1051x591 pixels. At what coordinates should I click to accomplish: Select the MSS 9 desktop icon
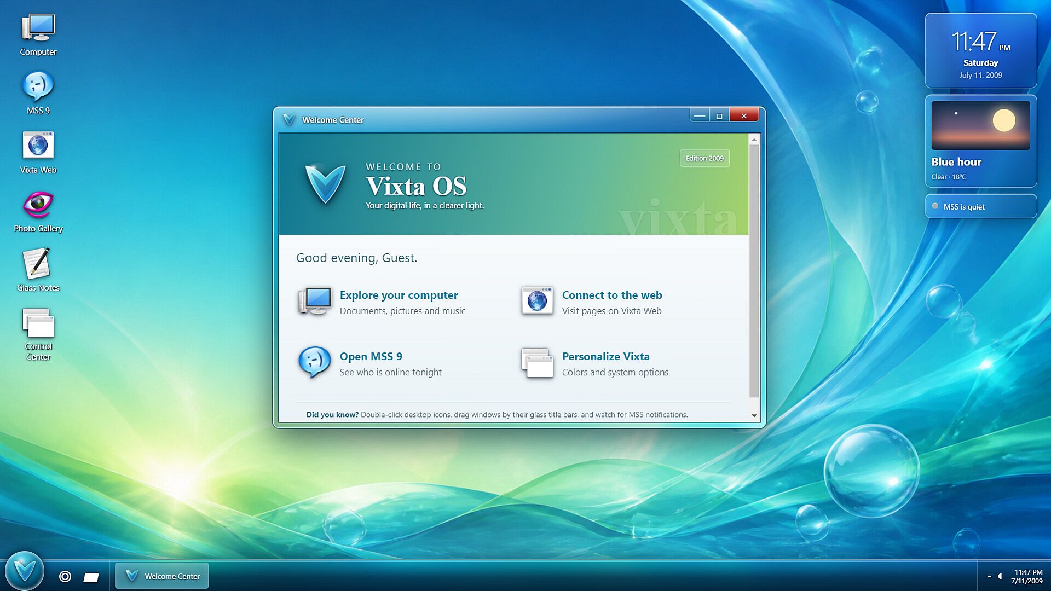(38, 93)
